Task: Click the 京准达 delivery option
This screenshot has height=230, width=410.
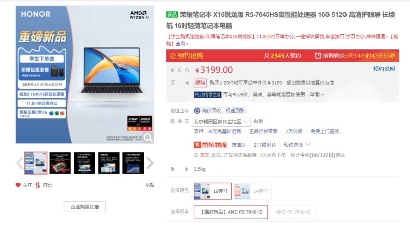Action: [x=239, y=145]
